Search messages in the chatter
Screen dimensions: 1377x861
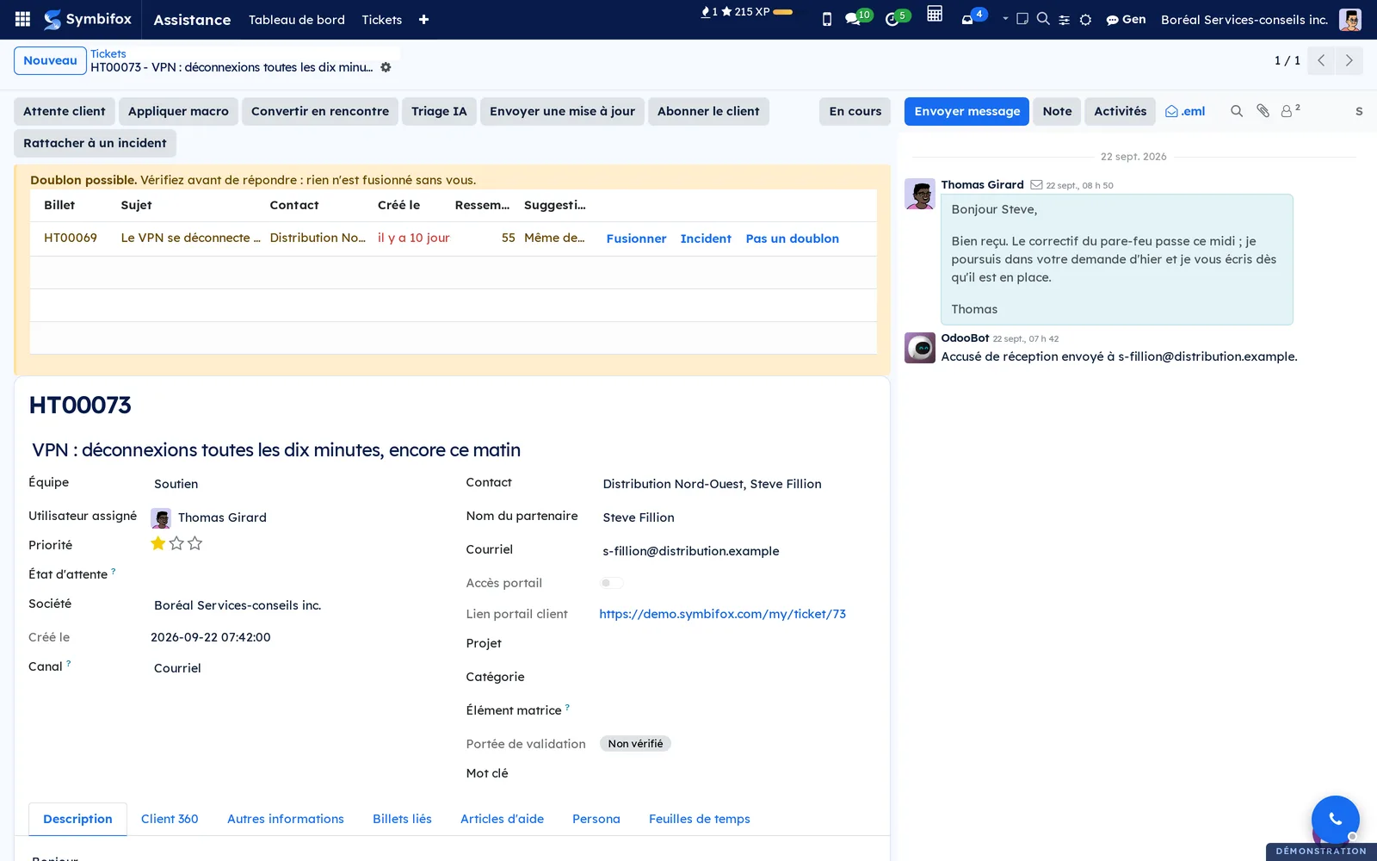[1237, 111]
